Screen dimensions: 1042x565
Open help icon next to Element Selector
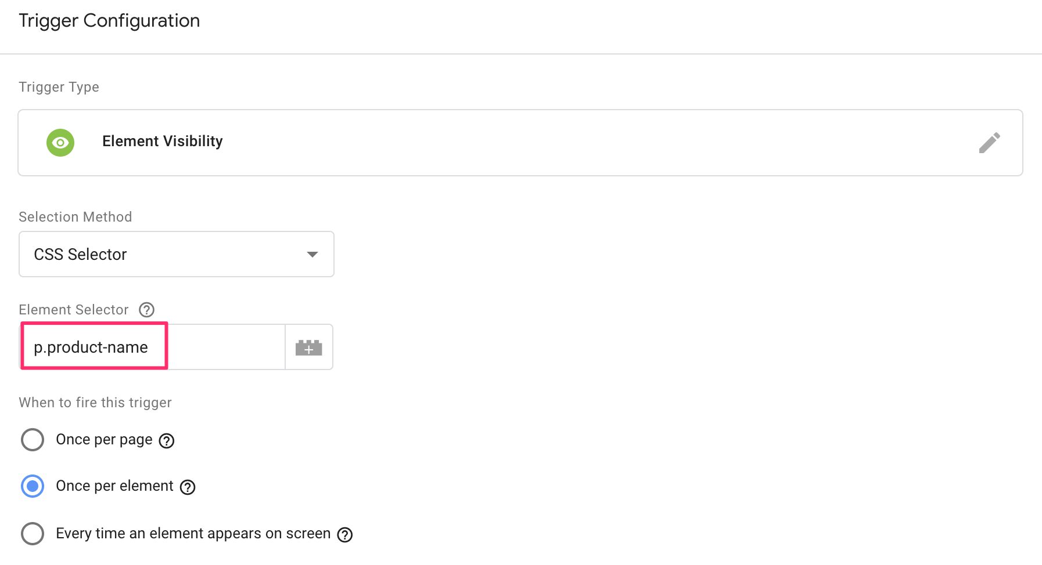click(x=147, y=310)
